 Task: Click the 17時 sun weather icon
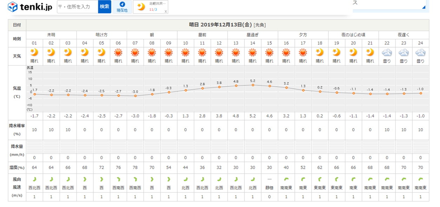coord(303,53)
